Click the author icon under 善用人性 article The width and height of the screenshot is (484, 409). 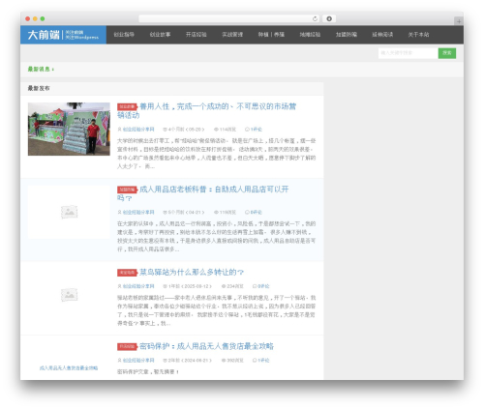[119, 130]
